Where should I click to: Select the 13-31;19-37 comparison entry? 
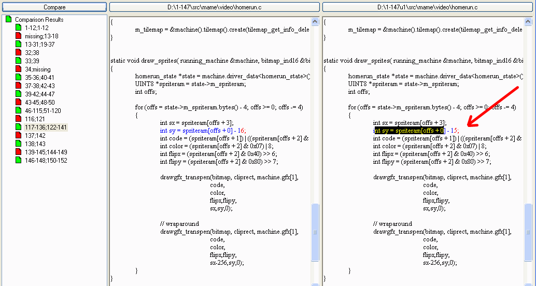point(39,45)
